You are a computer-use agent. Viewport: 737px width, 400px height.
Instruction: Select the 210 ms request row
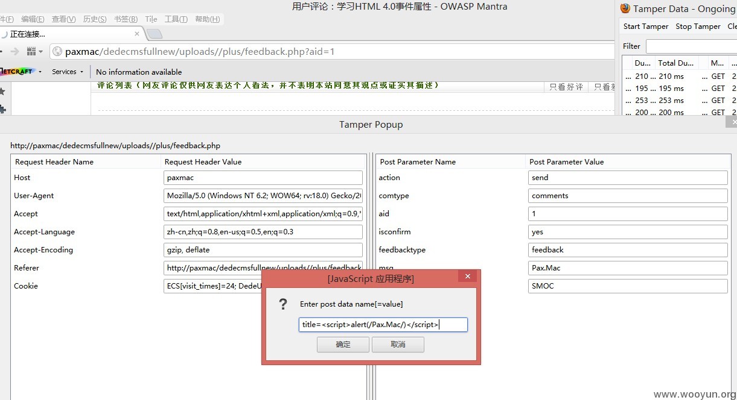(680, 77)
